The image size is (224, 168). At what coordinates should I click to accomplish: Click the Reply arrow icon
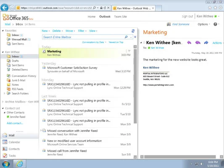click(189, 42)
